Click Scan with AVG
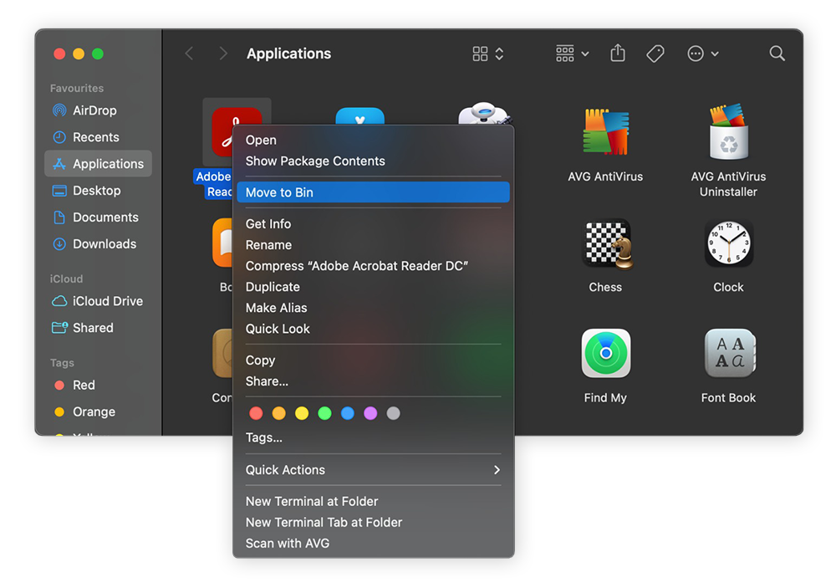 (x=287, y=543)
